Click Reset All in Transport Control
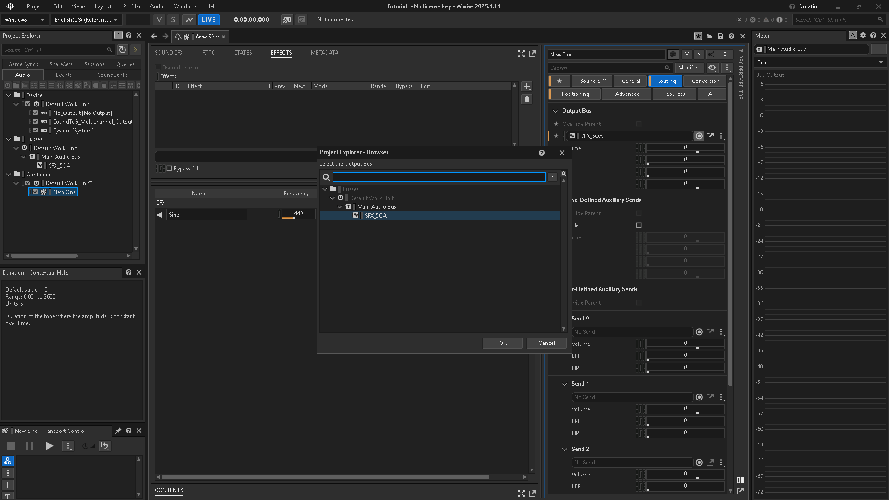 pos(105,446)
